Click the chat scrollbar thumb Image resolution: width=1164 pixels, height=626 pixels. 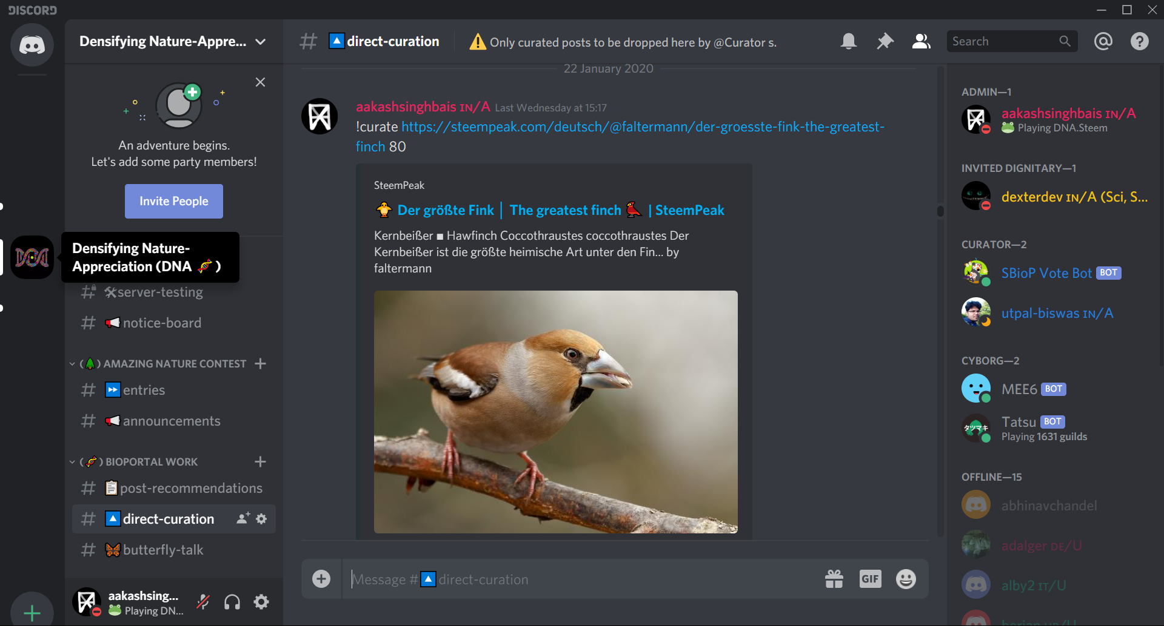coord(940,211)
